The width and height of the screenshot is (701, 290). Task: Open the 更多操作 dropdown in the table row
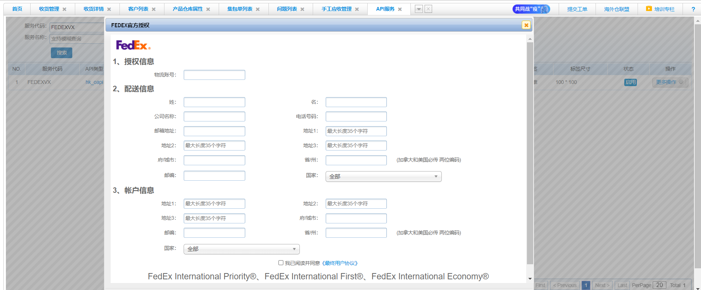click(x=670, y=82)
